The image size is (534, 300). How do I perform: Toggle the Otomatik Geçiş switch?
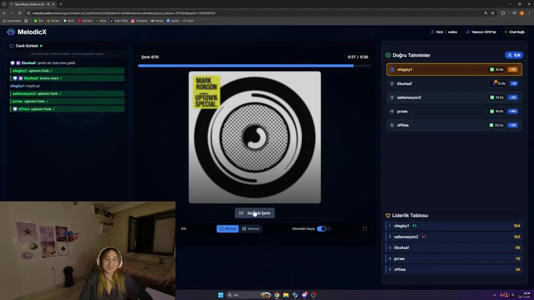tap(321, 229)
